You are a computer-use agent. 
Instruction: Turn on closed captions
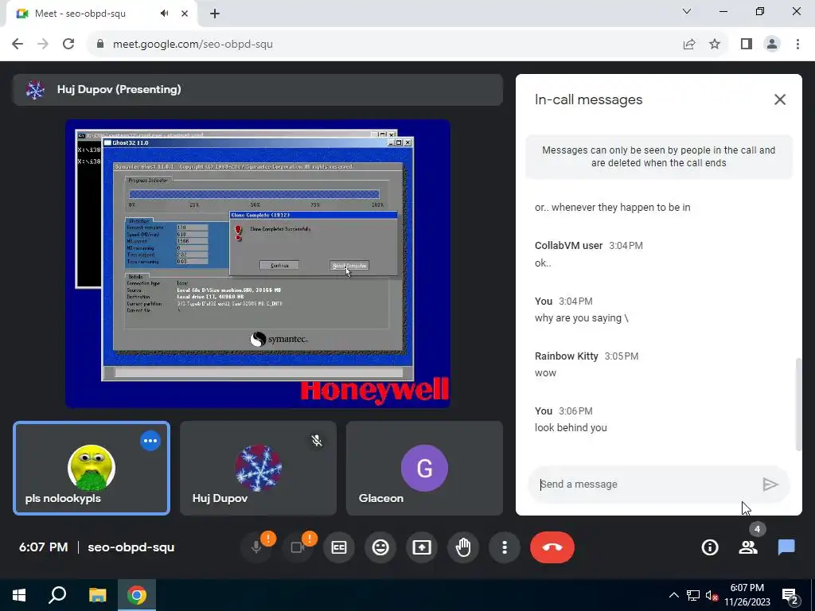(339, 547)
